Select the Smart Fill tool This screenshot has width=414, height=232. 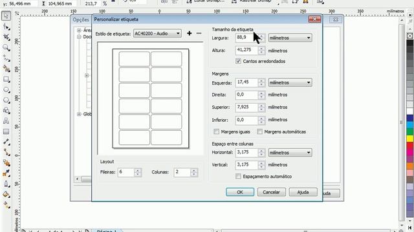[x=6, y=69]
